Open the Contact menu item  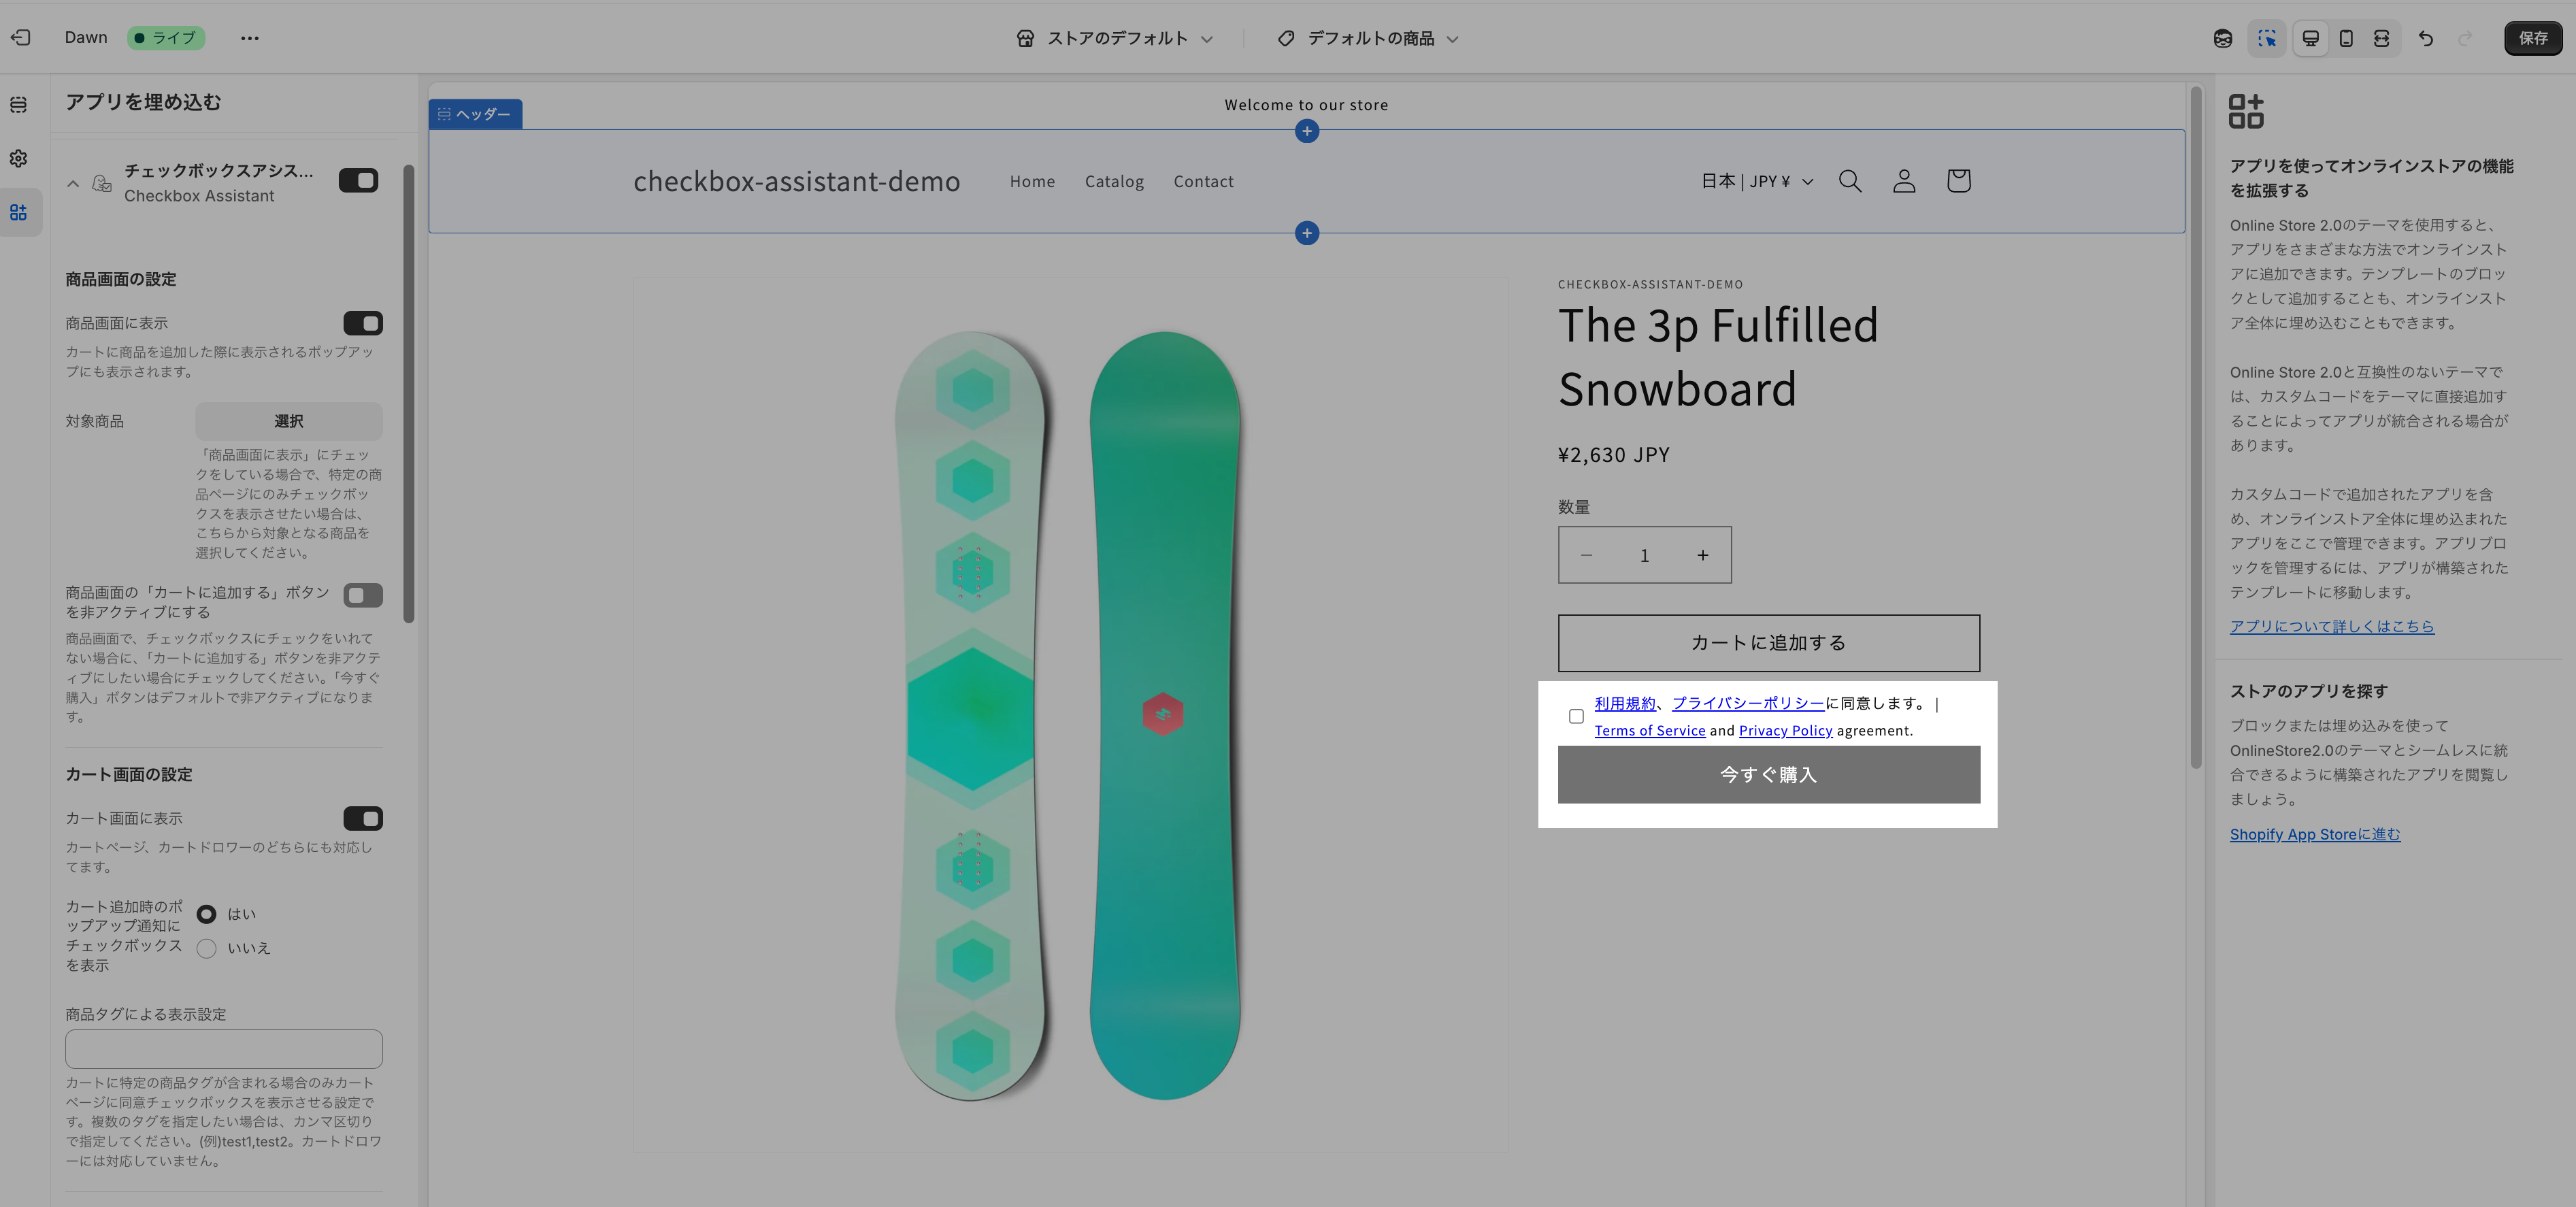click(x=1203, y=181)
